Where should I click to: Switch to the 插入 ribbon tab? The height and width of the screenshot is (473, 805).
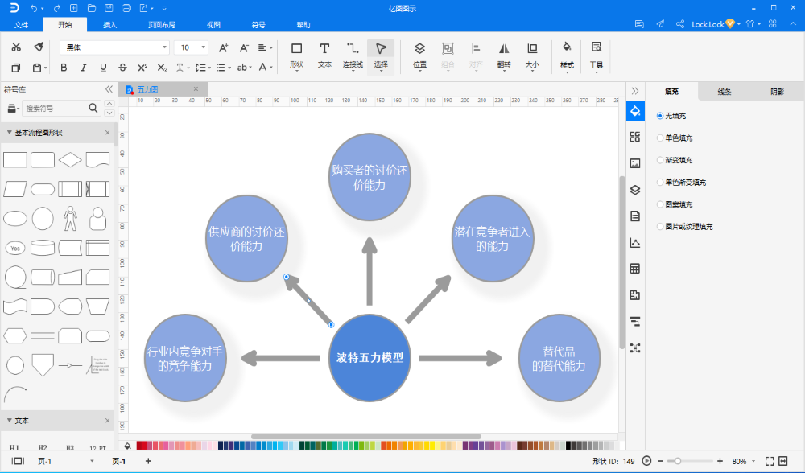[x=109, y=25]
